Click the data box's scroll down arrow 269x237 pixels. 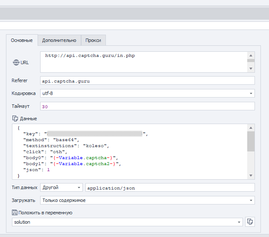251,175
